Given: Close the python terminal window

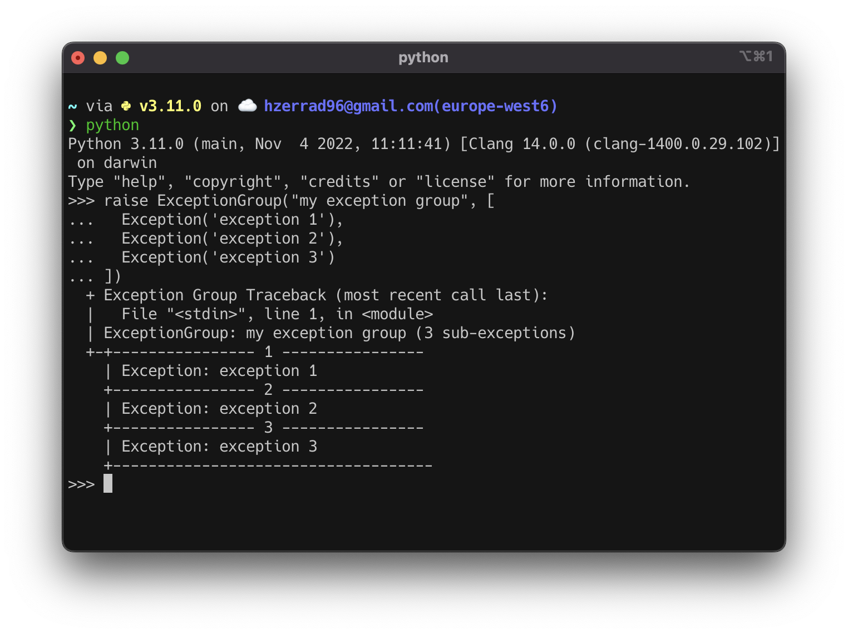Looking at the screenshot, I should (x=78, y=58).
